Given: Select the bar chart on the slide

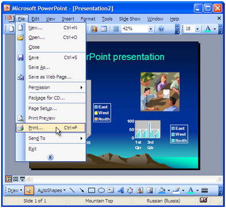Looking at the screenshot, I should 147,129.
